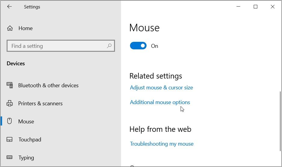Click the printer icon in sidebar

pos(10,104)
